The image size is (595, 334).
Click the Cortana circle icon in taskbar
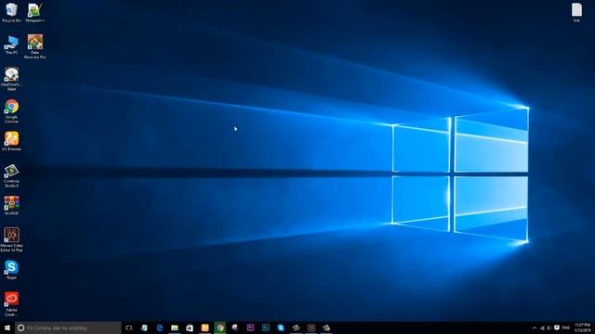pyautogui.click(x=20, y=328)
